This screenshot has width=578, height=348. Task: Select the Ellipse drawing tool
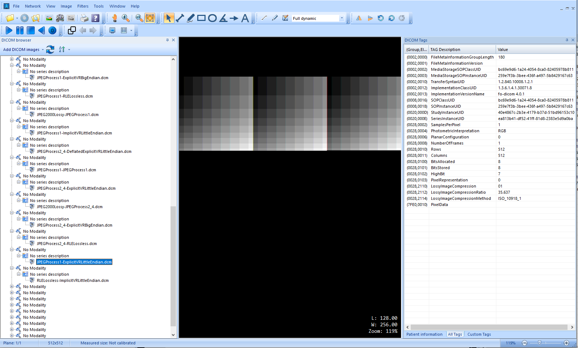[212, 18]
